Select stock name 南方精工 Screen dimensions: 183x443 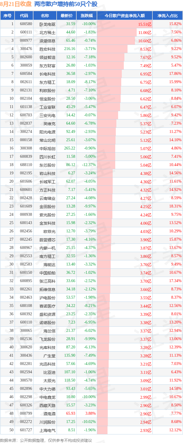tap(47, 256)
